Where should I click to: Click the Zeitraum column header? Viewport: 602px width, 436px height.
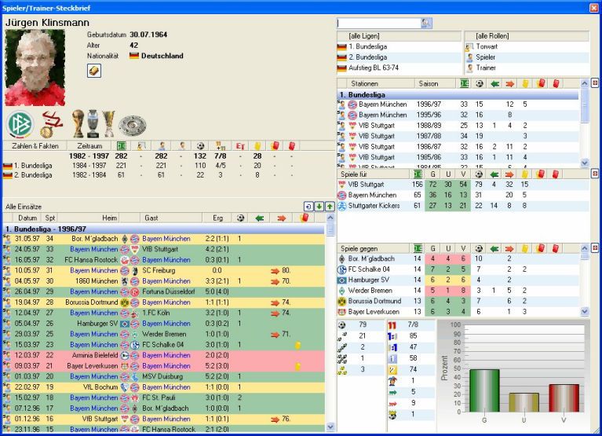[x=89, y=146]
